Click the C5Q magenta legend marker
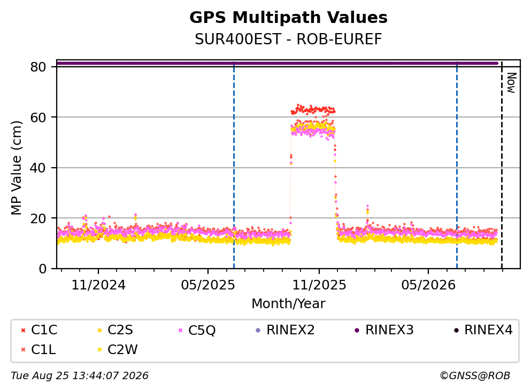This screenshot has width=531, height=392. click(x=180, y=330)
